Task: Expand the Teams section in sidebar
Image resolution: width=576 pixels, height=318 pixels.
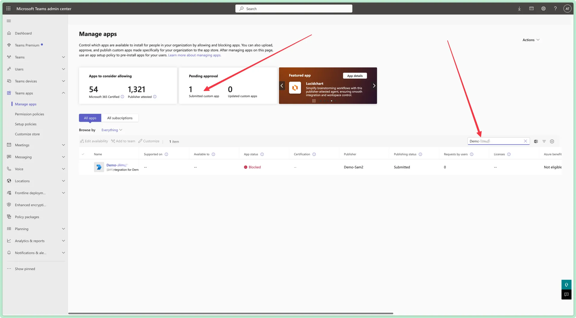Action: 63,57
